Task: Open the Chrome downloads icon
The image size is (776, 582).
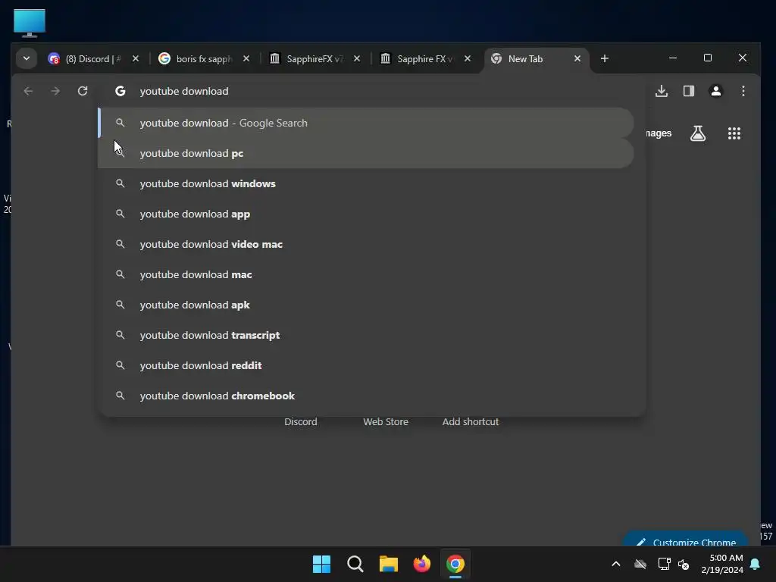Action: tap(661, 91)
